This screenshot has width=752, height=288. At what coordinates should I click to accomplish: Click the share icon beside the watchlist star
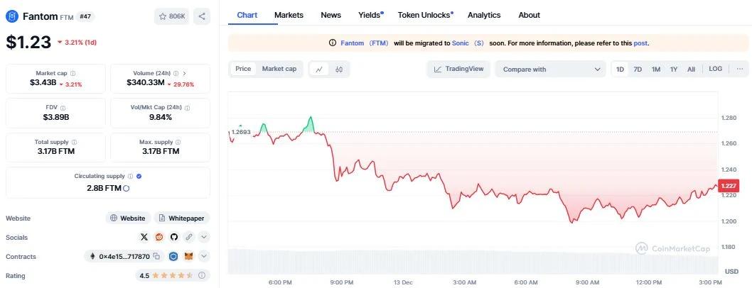[x=202, y=16]
